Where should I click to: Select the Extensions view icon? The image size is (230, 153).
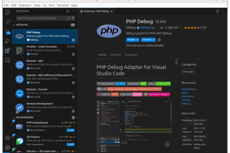(x=8, y=50)
